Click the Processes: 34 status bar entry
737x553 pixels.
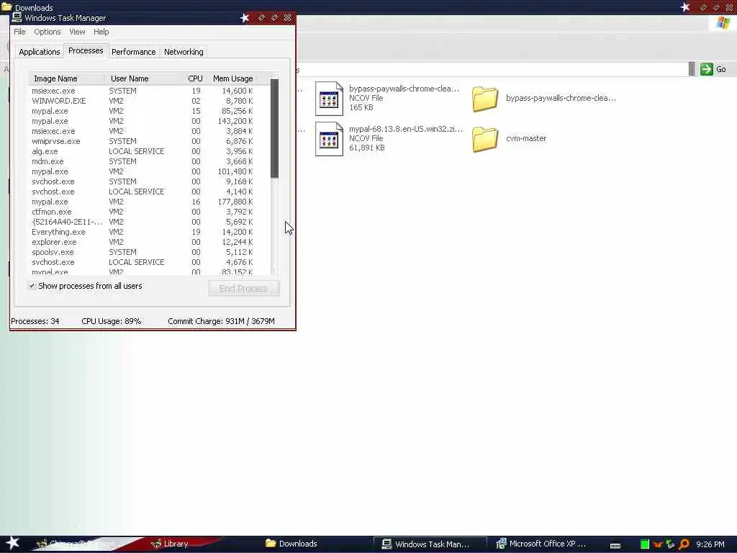[35, 321]
